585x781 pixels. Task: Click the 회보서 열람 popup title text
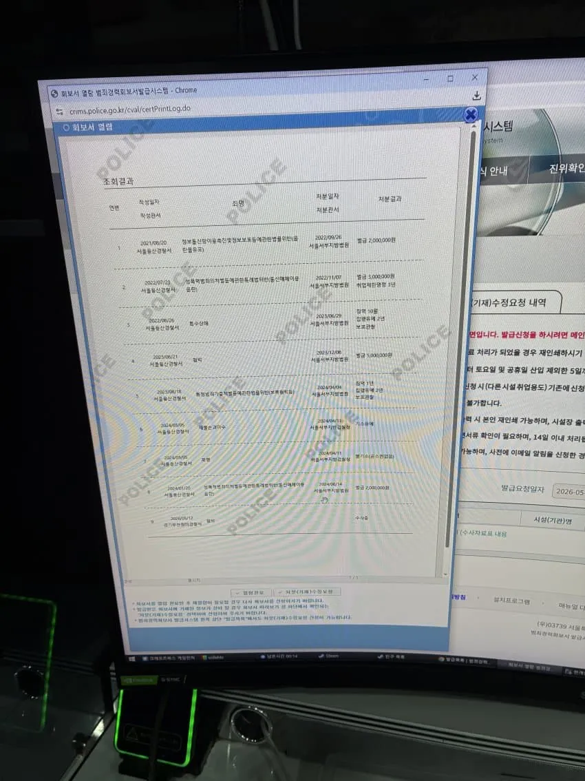coord(92,127)
